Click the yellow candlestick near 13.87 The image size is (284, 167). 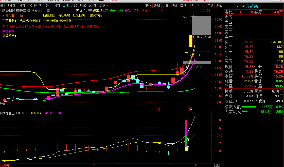[190, 41]
